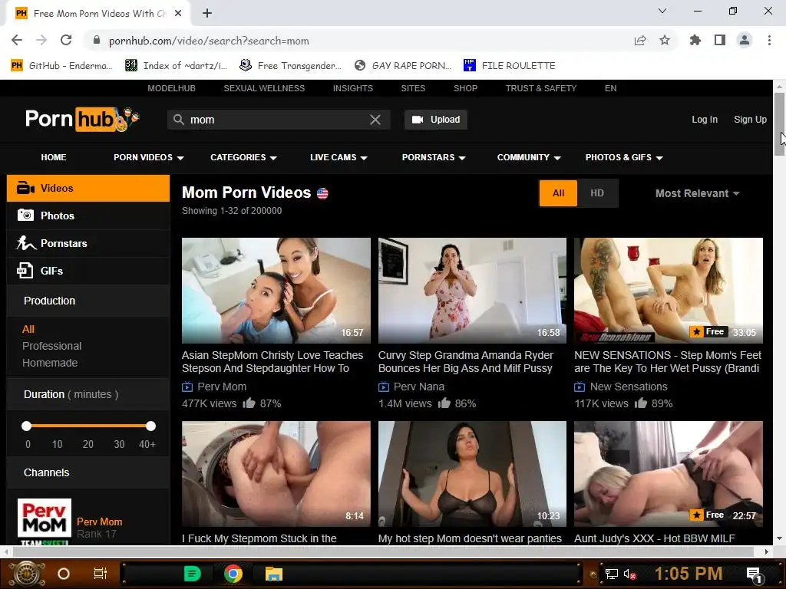
Task: Open the network icon in the system tray
Action: [x=611, y=574]
